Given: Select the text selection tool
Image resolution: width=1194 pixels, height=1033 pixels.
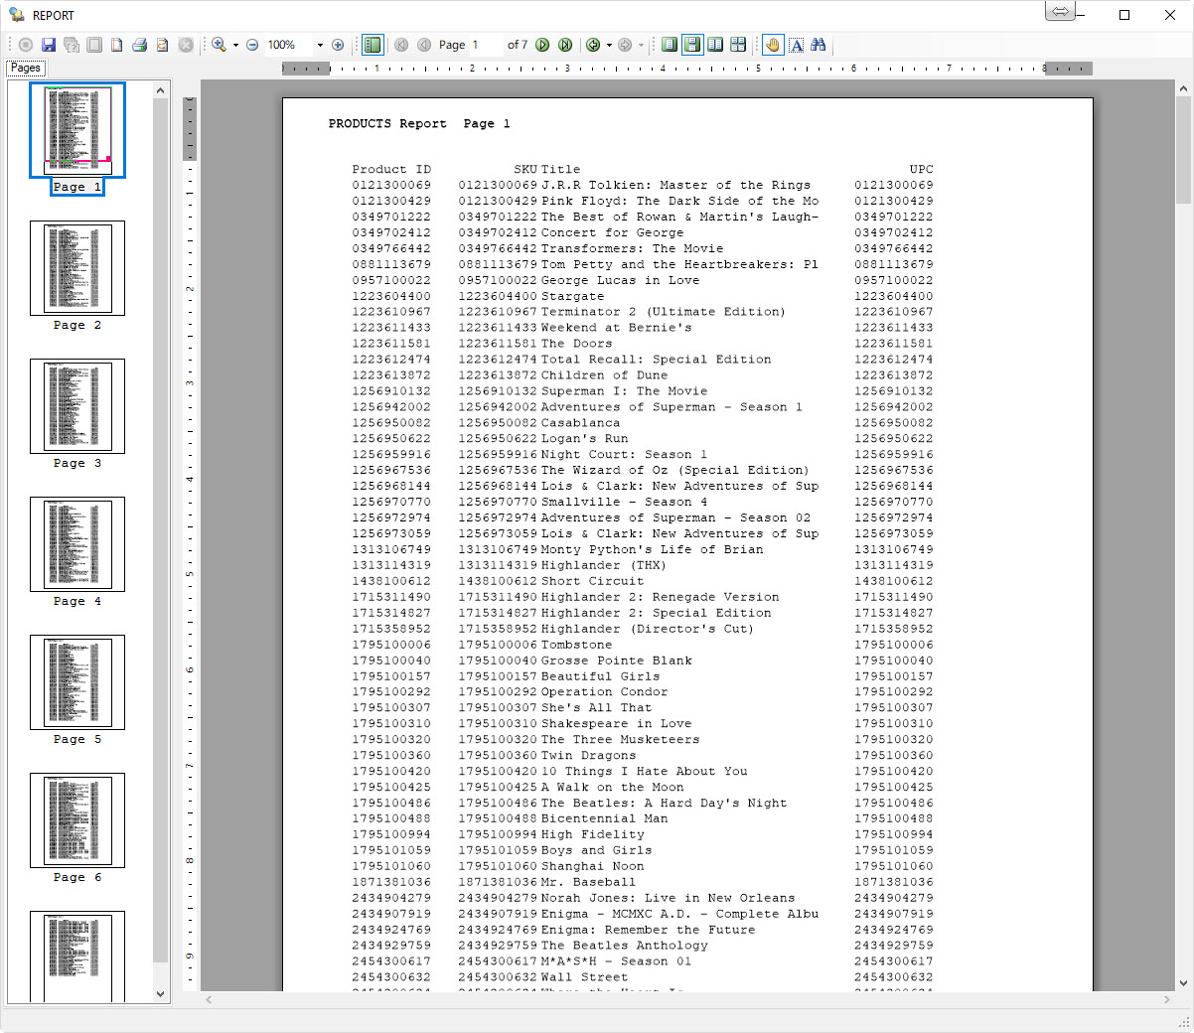Looking at the screenshot, I should click(796, 45).
